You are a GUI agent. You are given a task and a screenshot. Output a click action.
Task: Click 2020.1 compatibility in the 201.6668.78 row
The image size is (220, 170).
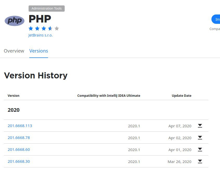(134, 138)
